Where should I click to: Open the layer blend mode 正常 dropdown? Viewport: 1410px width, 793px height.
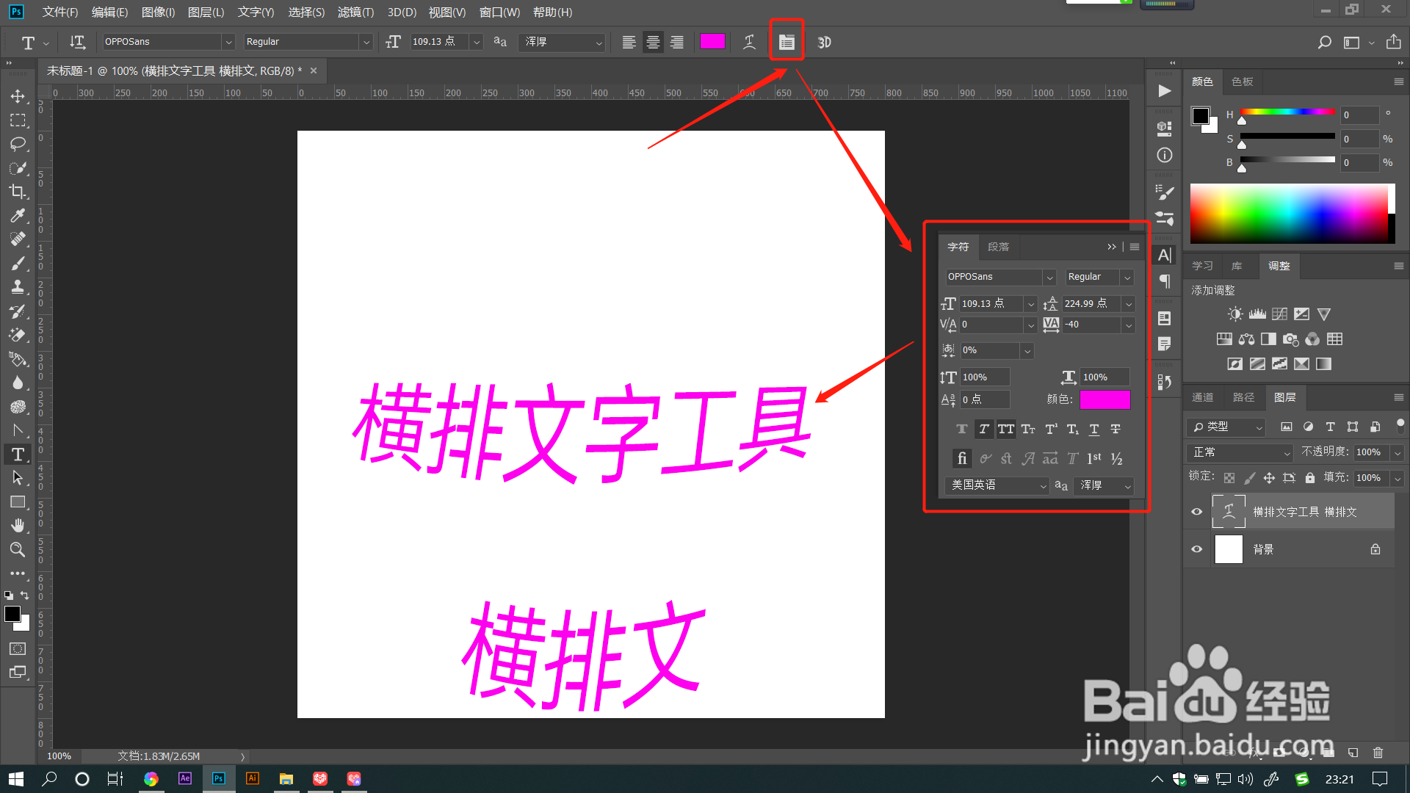tap(1240, 452)
